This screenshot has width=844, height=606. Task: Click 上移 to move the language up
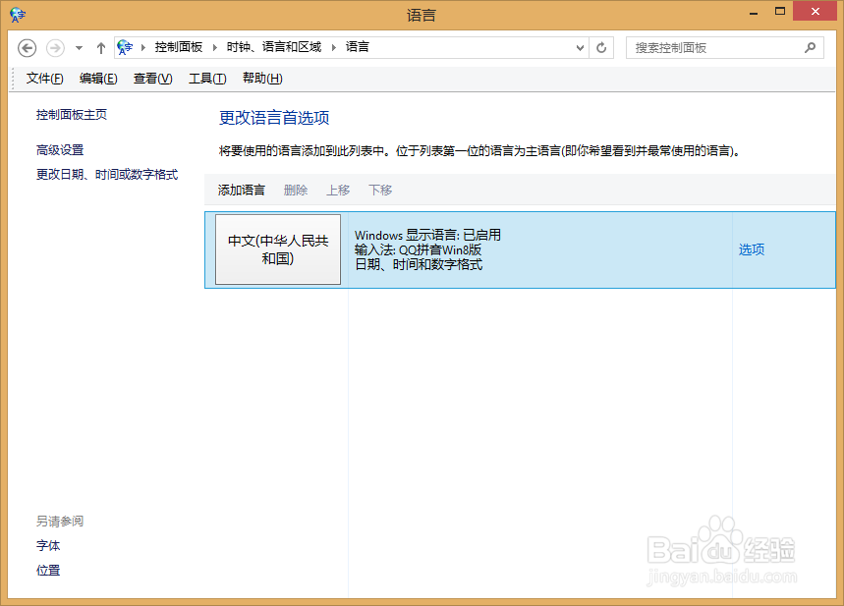click(338, 190)
